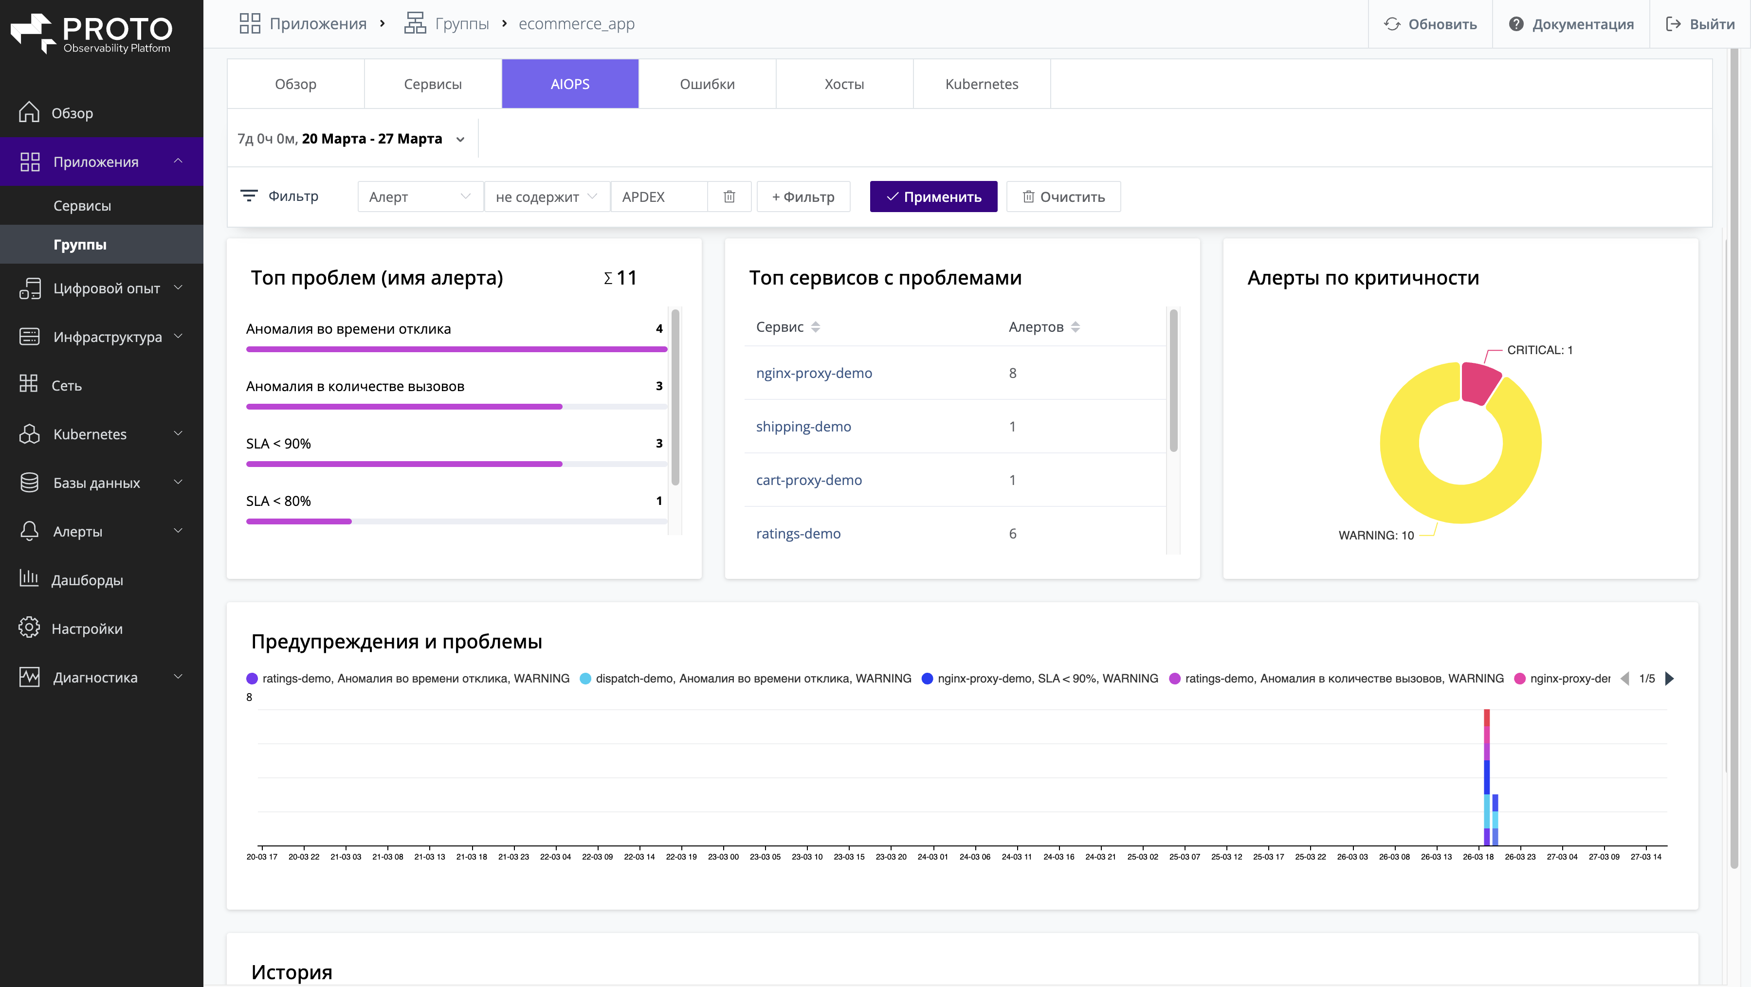Click the Очистить button
Viewport: 1751px width, 987px height.
(x=1064, y=197)
